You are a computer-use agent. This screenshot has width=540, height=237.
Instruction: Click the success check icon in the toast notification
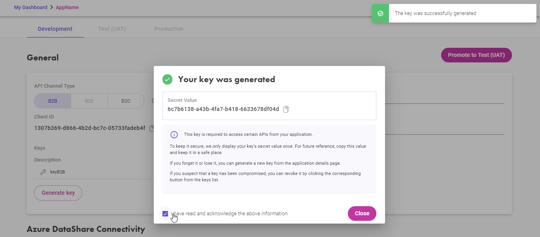point(380,13)
